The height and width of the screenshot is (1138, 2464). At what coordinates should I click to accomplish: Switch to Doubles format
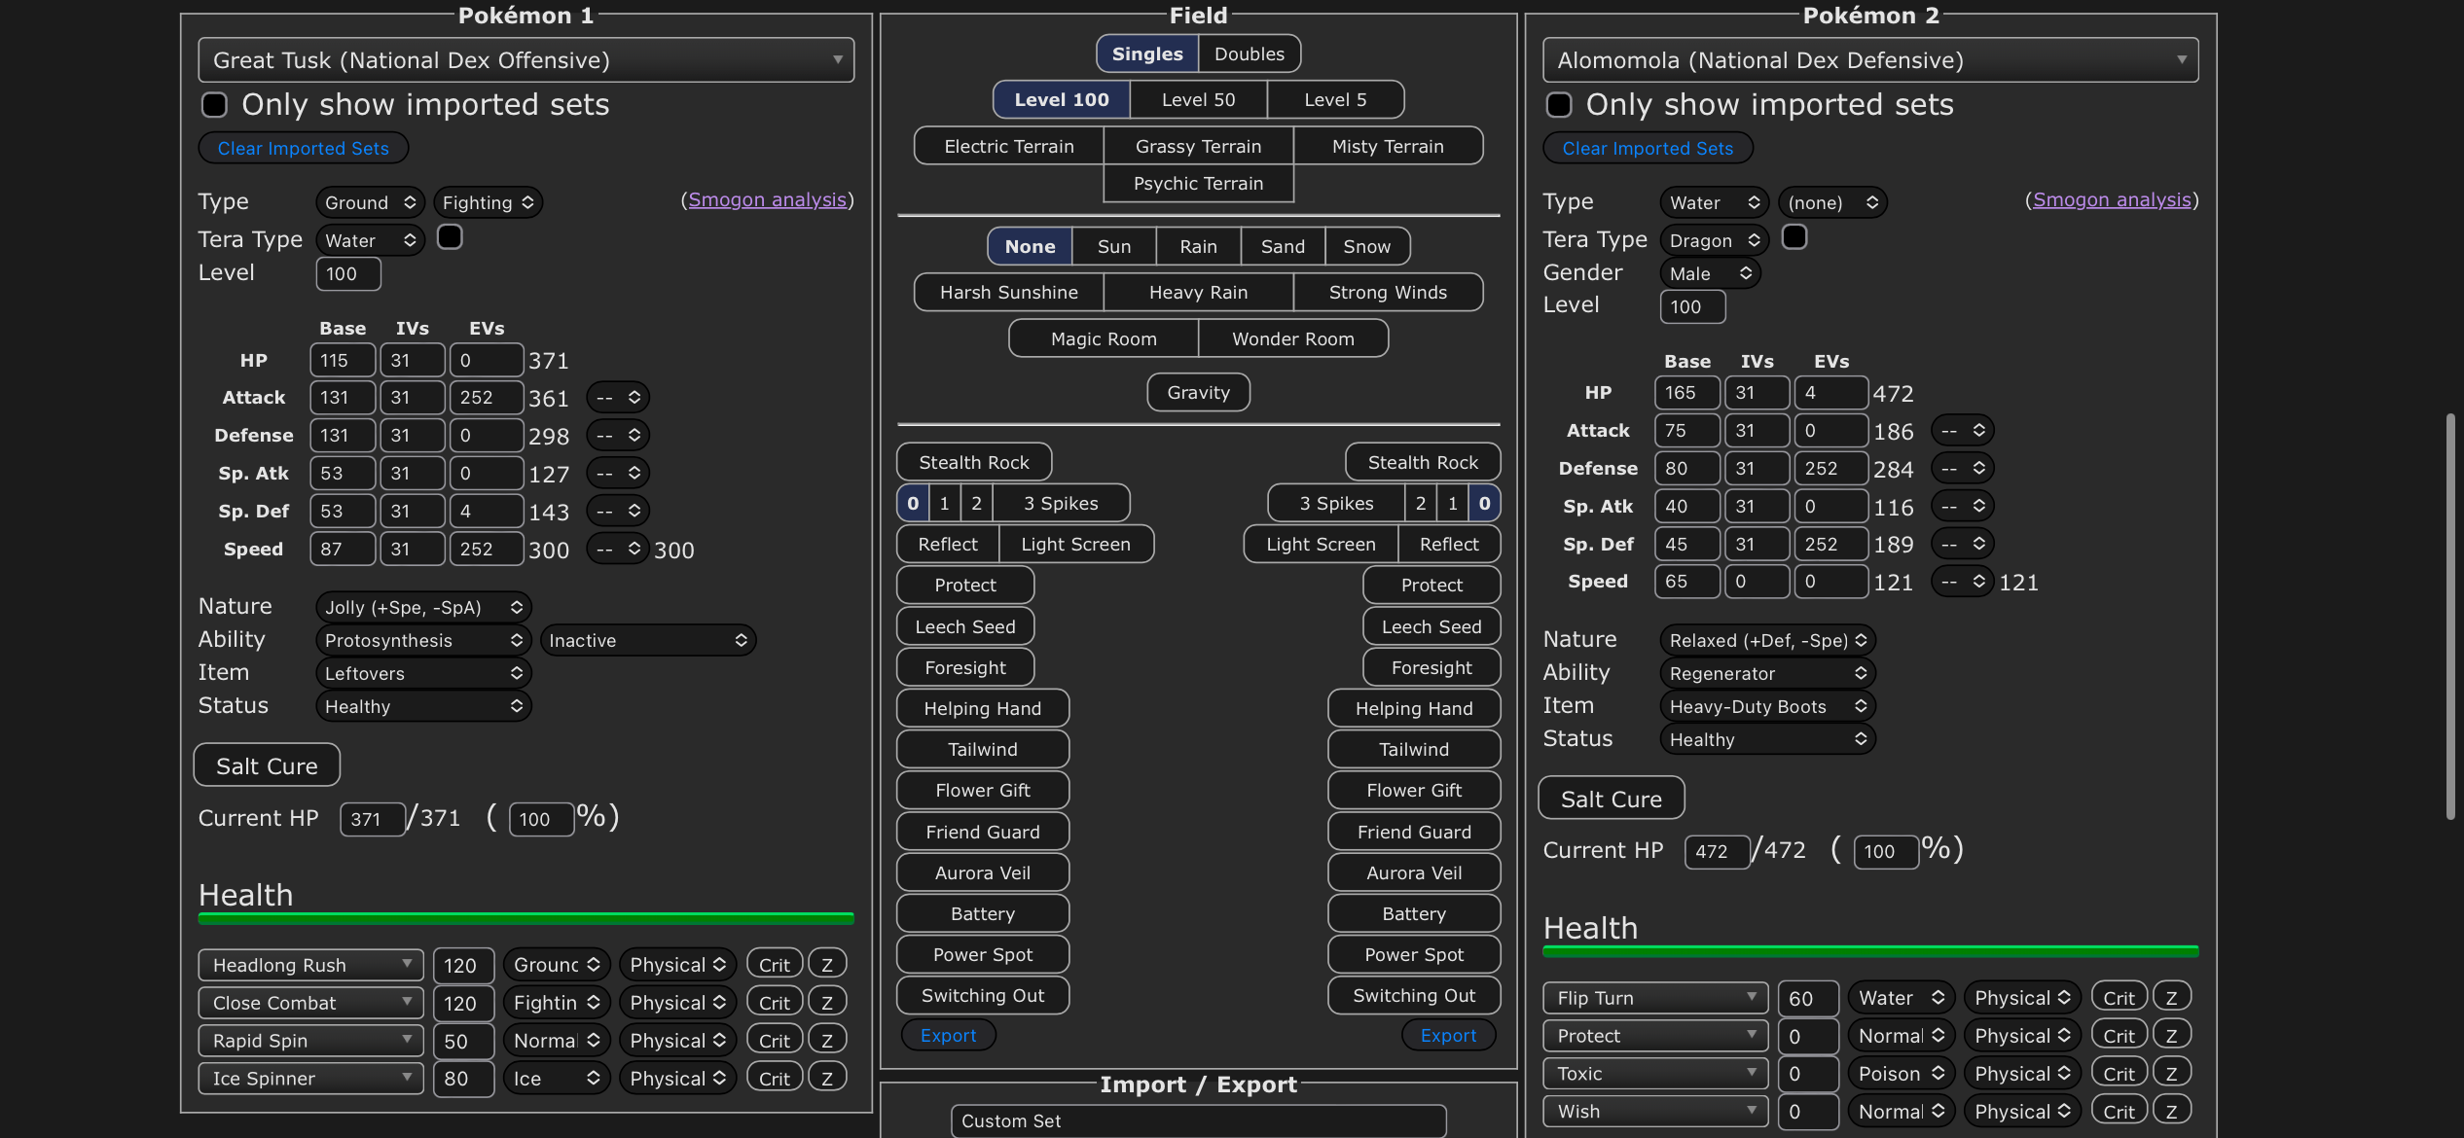[1250, 53]
